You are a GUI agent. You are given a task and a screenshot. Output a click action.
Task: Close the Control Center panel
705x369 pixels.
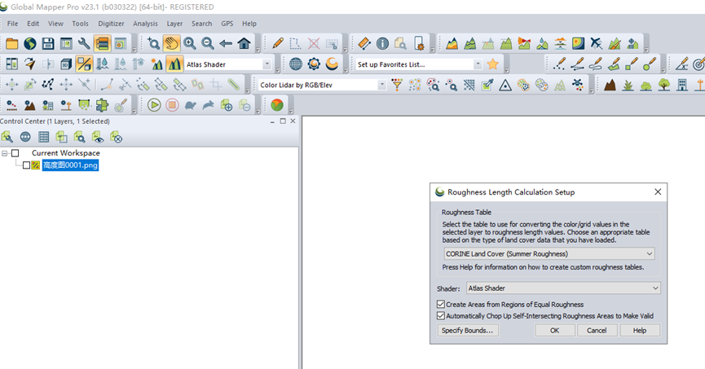pyautogui.click(x=293, y=121)
